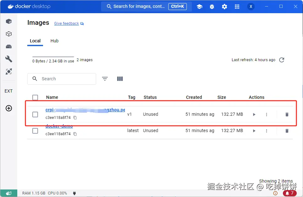Tick the checkbox for the crpi image
This screenshot has width=303, height=197.
click(x=35, y=114)
